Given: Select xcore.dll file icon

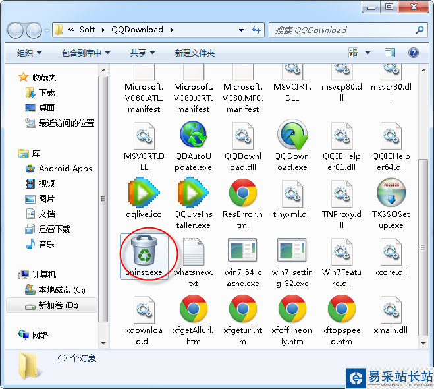Looking at the screenshot, I should point(391,252).
